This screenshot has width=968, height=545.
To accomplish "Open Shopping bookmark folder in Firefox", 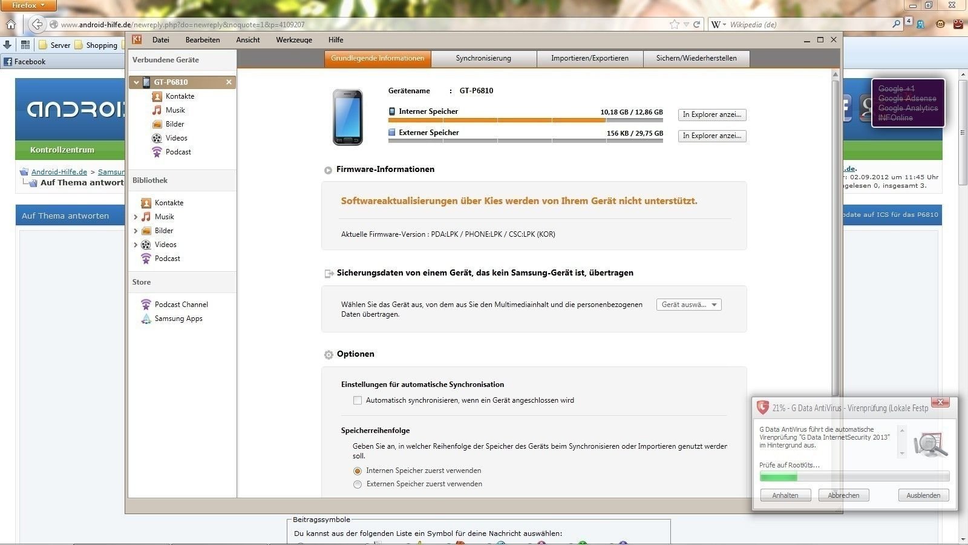I will click(96, 45).
